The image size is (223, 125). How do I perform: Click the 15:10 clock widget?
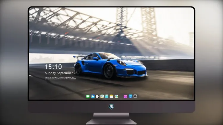(x=53, y=67)
